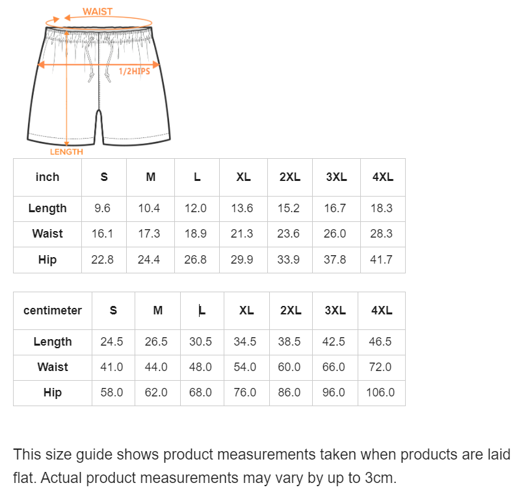The height and width of the screenshot is (496, 528).
Task: Select the 54.0 waist value in centimeters
Action: [245, 367]
